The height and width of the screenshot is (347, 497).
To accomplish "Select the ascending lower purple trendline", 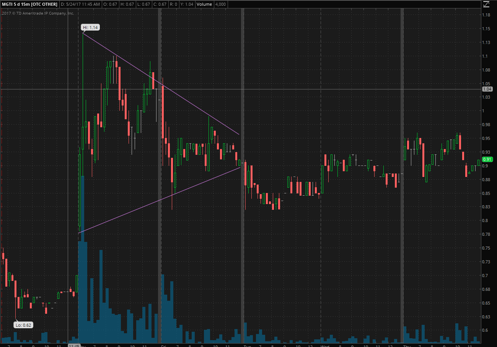I will (159, 200).
